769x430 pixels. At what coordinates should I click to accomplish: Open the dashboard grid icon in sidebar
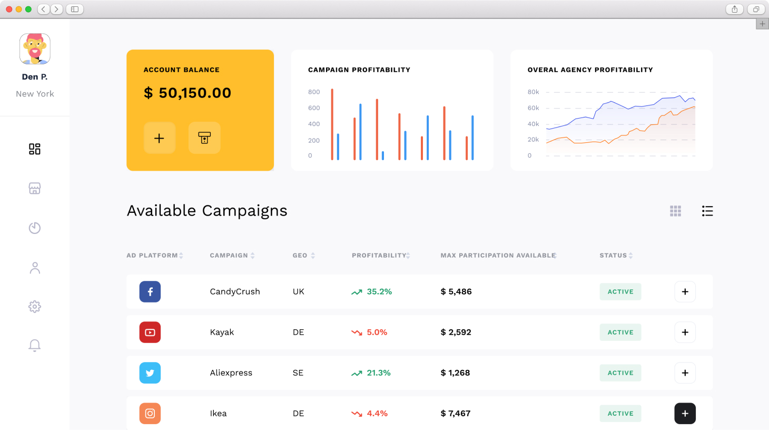(x=35, y=149)
